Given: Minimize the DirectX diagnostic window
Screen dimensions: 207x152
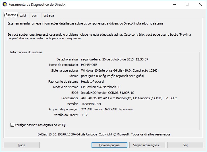Looking at the screenshot, I should pos(174,4).
